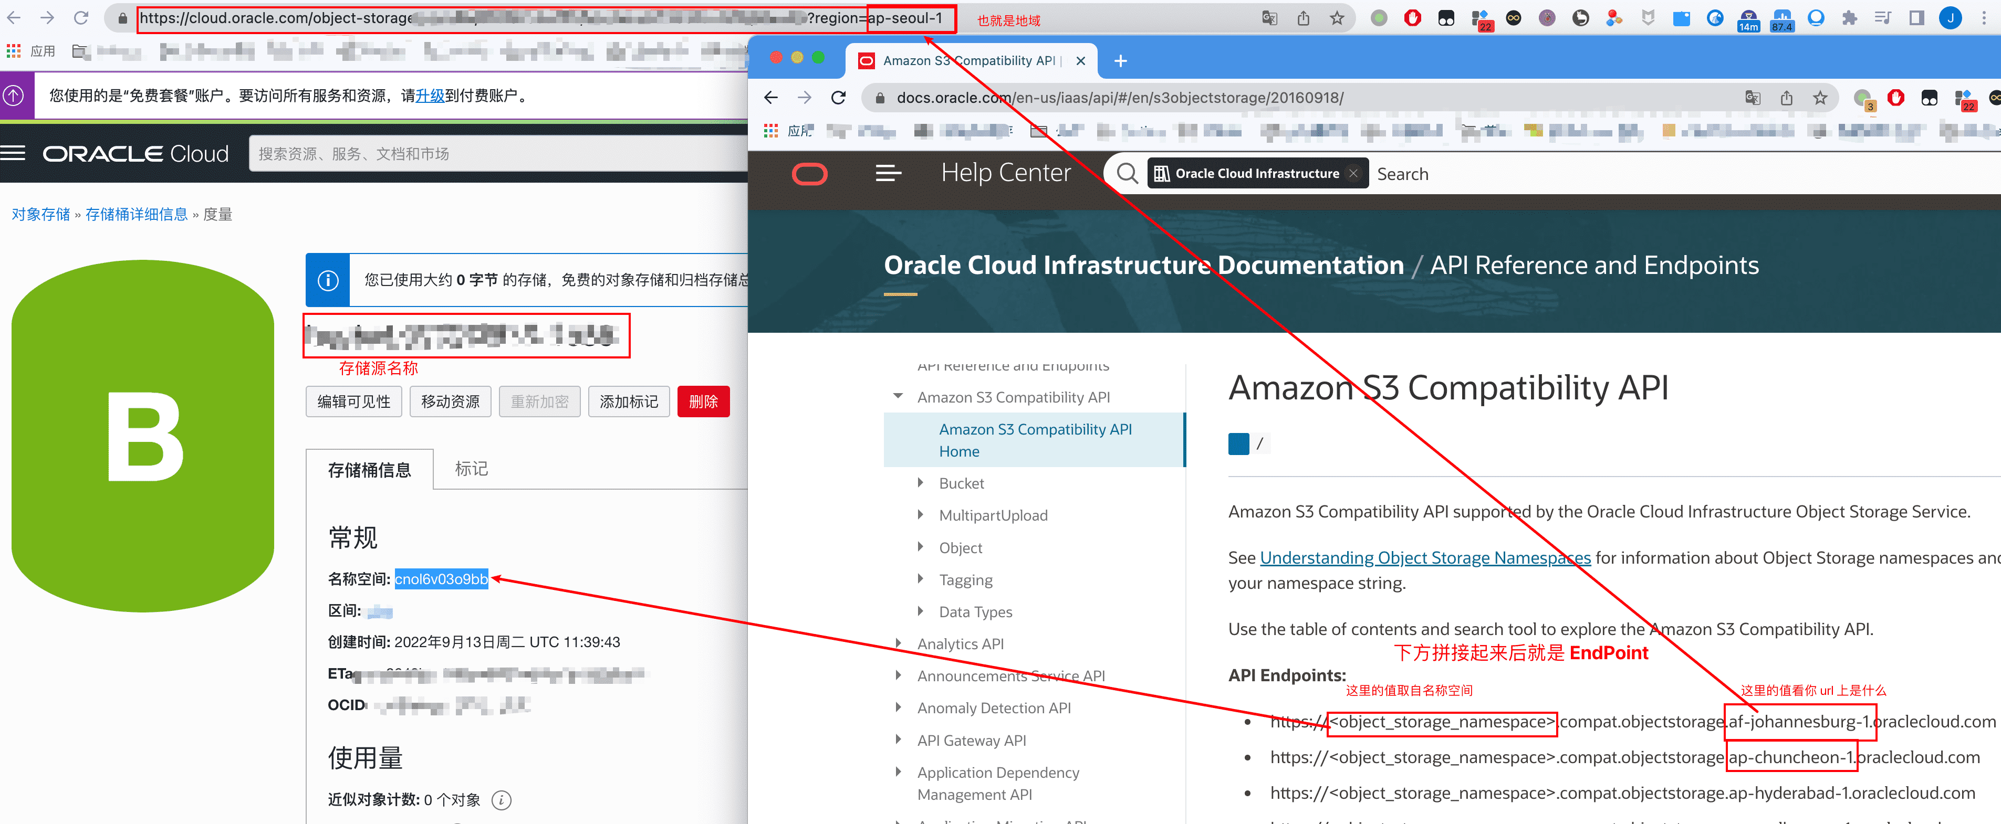The width and height of the screenshot is (2001, 824).
Task: Bookmark the docs page with star icon
Action: tap(1820, 98)
